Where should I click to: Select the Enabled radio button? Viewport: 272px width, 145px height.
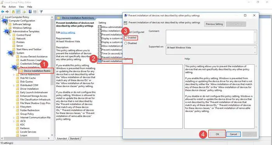126,38
